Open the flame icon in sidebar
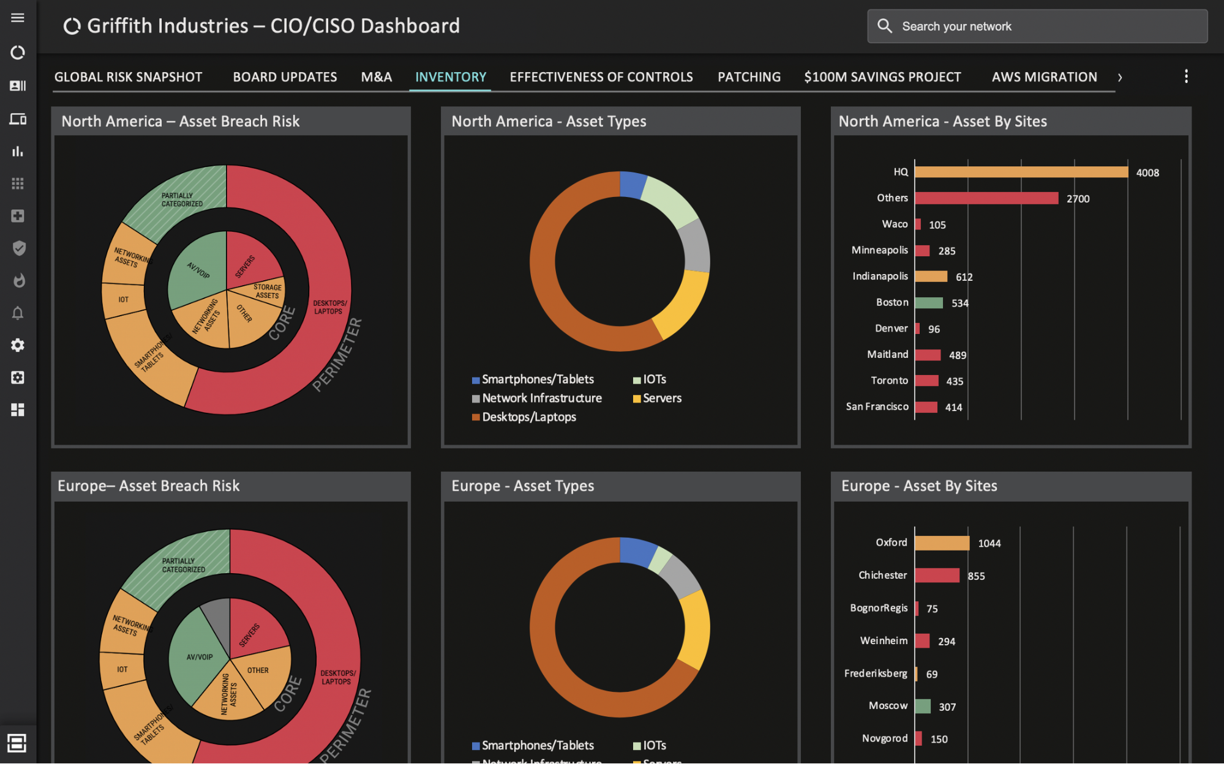This screenshot has height=764, width=1224. click(x=19, y=281)
